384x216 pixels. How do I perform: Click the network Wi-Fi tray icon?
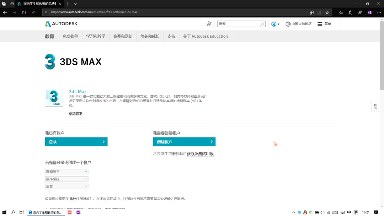329,212
